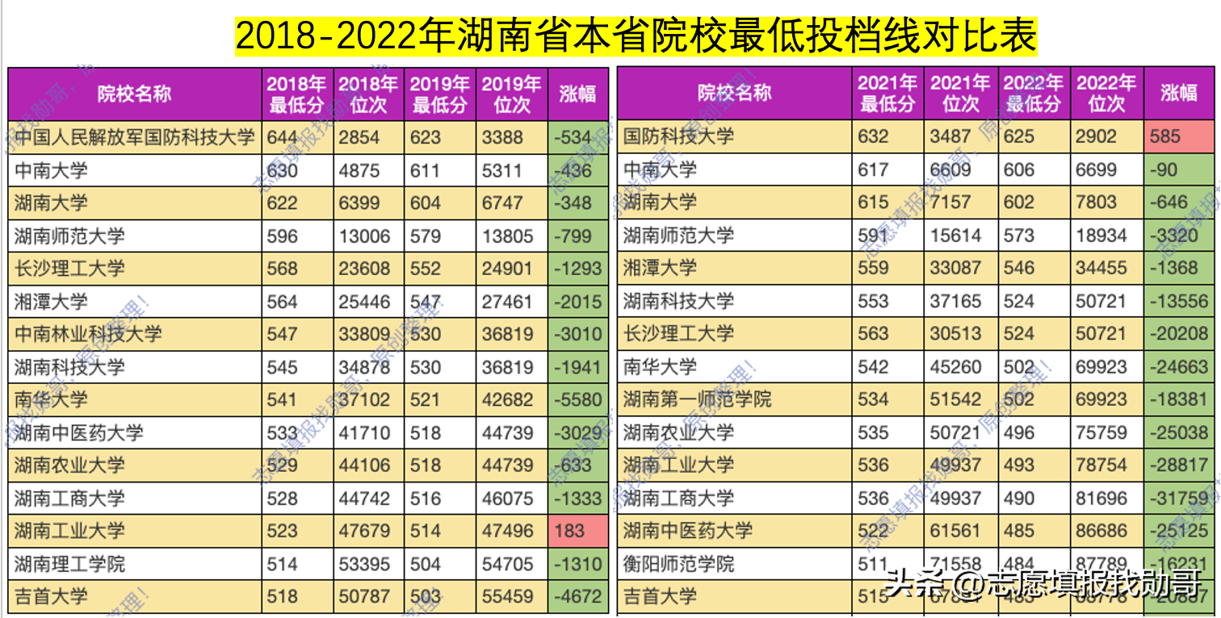
Task: Click the rank value 2902
Action: pos(1097,137)
